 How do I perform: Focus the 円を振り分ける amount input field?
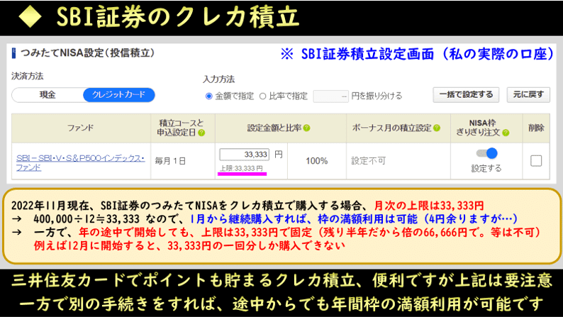pos(330,96)
